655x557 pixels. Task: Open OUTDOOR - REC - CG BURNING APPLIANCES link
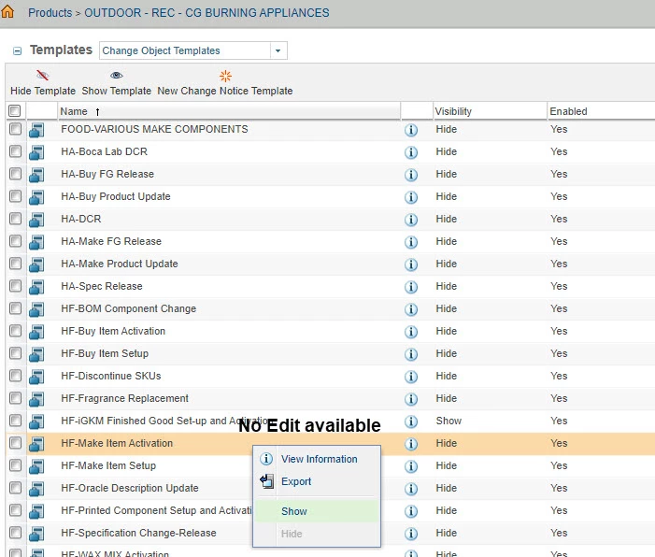206,12
